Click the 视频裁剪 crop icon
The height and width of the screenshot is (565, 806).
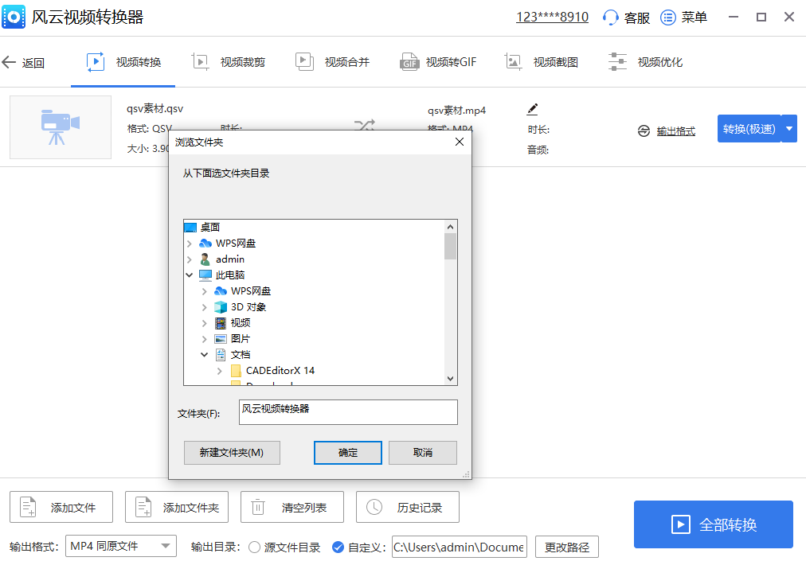pyautogui.click(x=200, y=61)
